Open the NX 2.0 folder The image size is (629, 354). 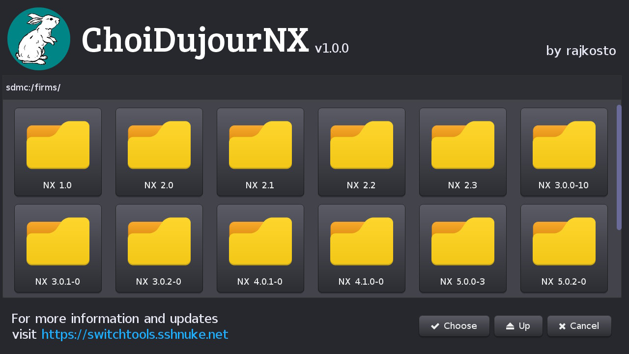pos(159,152)
